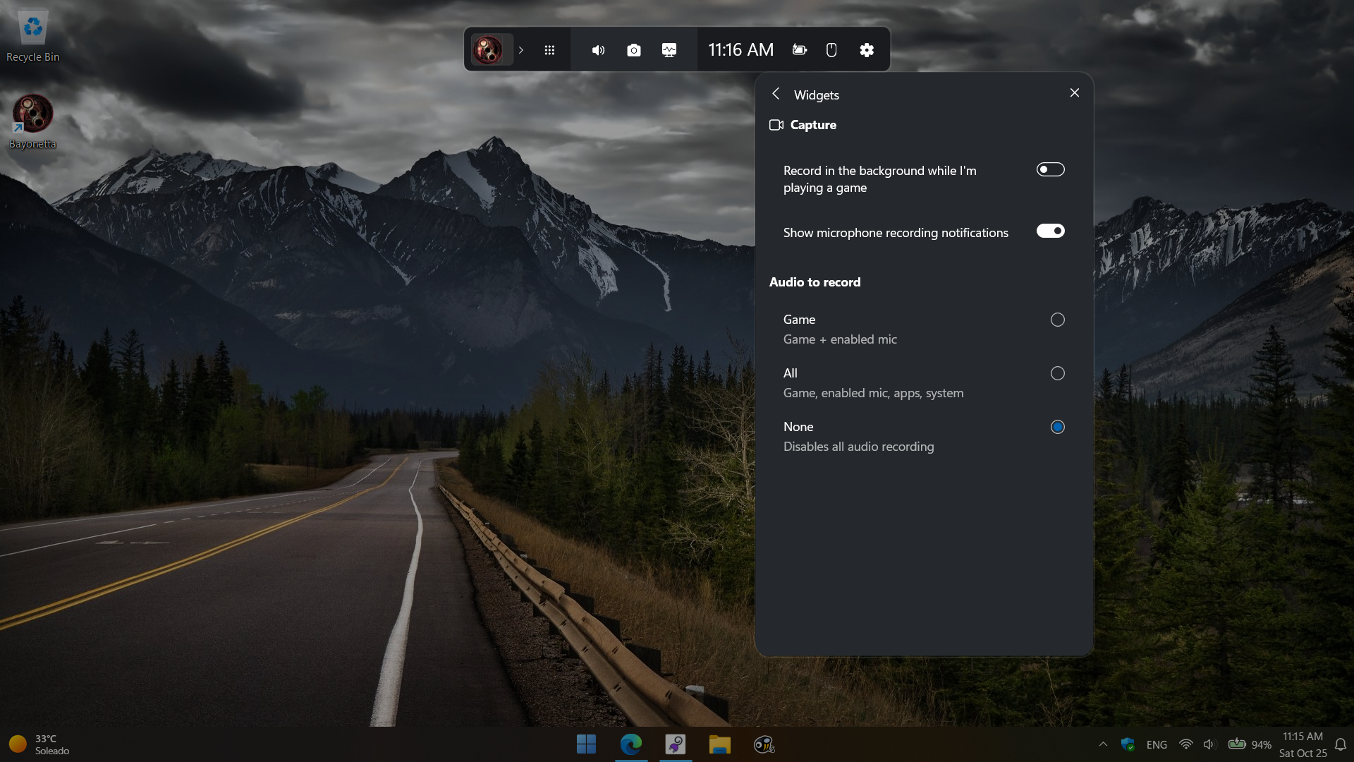Select None audio recording option
1354x762 pixels.
pyautogui.click(x=1057, y=427)
